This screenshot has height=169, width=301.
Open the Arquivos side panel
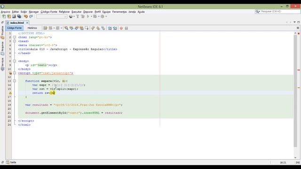tap(2, 48)
